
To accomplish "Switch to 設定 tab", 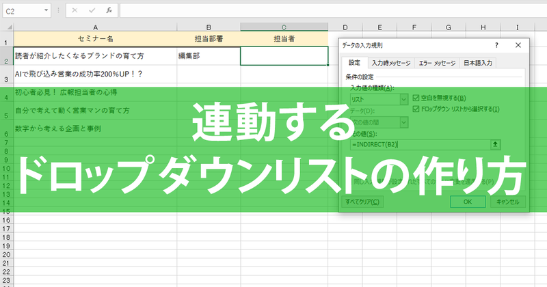I will [354, 62].
